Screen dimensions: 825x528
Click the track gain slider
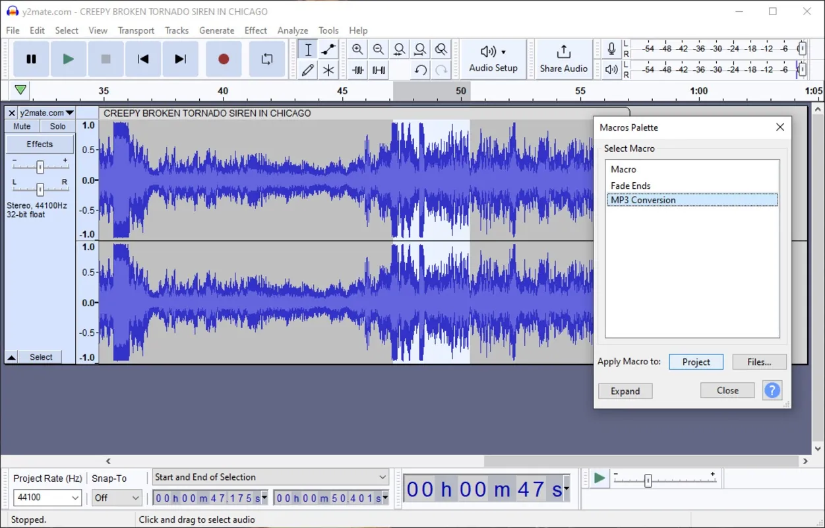40,167
